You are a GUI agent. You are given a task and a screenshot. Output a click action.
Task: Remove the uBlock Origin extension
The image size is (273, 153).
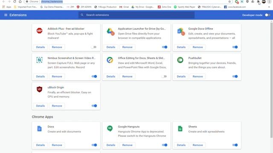pyautogui.click(x=57, y=106)
